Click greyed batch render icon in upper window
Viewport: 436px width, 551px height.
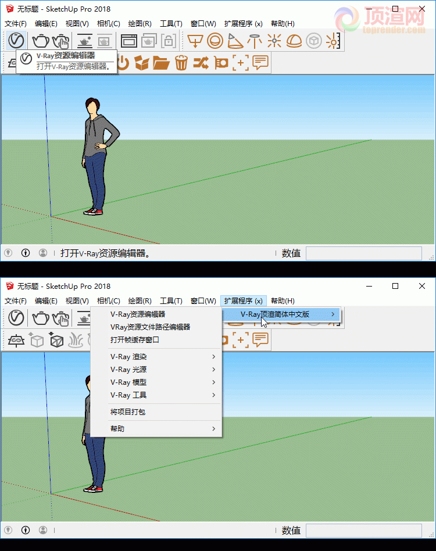pyautogui.click(x=104, y=41)
